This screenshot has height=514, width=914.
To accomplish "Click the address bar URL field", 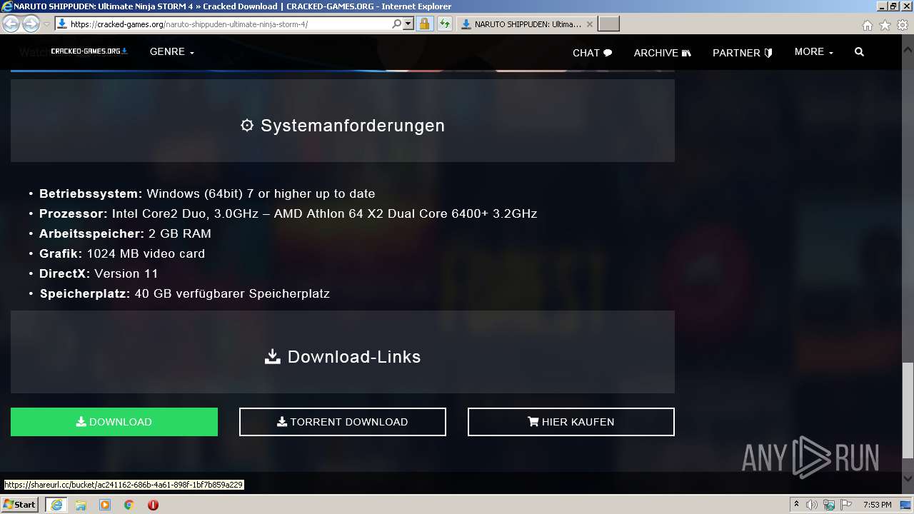I will click(228, 24).
